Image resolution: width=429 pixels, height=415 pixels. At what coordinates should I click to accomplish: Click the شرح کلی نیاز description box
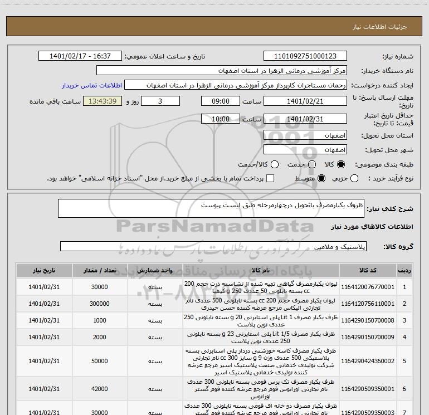pos(211,208)
